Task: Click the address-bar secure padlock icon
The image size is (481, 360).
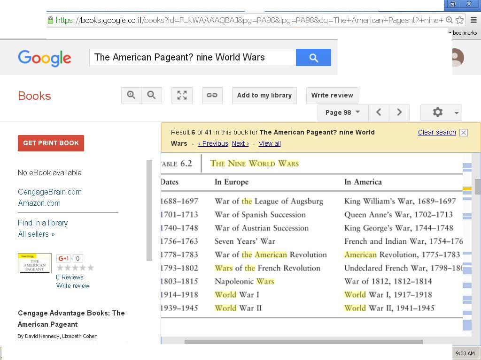Action: point(51,20)
